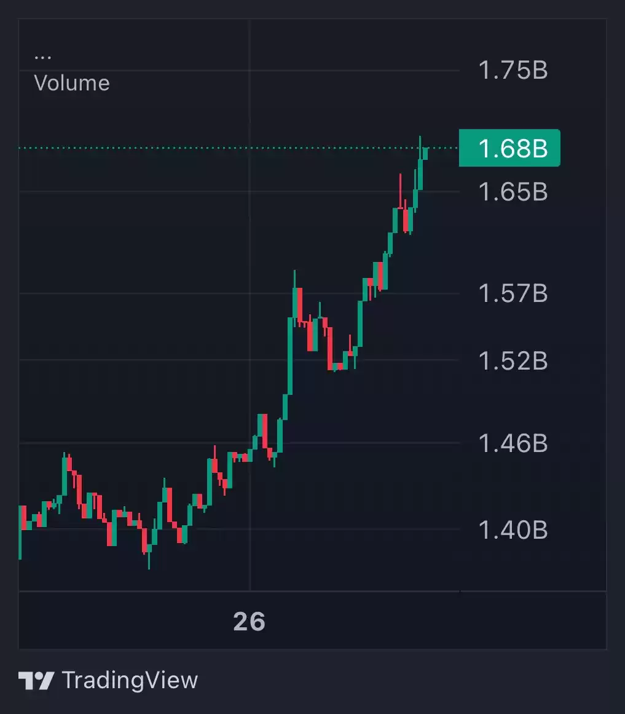Screen dimensions: 625x714
Task: Click the Volume indicator label
Action: tap(72, 83)
